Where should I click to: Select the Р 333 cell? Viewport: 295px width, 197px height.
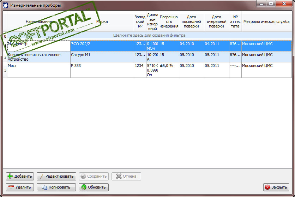tap(102, 70)
